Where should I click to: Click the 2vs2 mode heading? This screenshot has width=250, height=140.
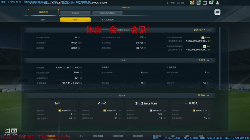(x=102, y=103)
